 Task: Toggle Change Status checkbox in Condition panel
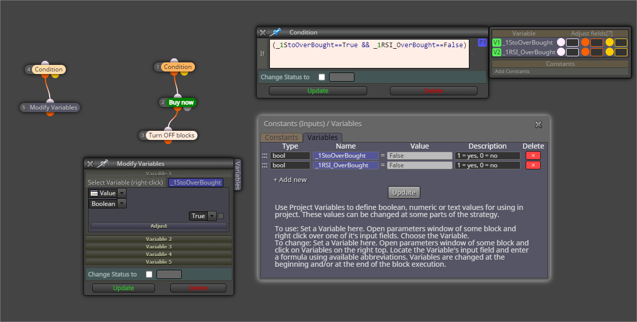coord(322,77)
